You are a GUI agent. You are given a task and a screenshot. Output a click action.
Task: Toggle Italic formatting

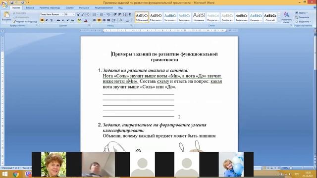(x=47, y=20)
